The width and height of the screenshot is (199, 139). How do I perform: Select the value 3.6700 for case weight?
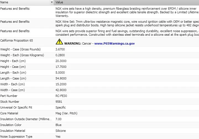coord(60,49)
